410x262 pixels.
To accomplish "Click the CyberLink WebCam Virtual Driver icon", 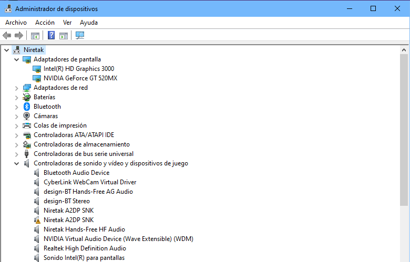I will (x=37, y=182).
